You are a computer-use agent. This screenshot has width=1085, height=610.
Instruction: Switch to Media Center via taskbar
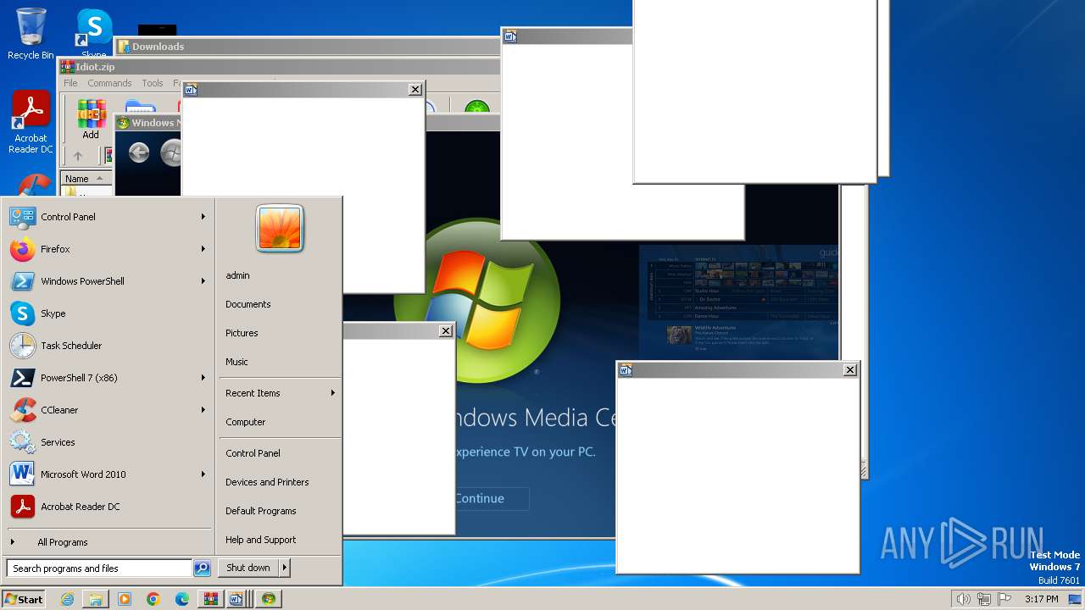pyautogui.click(x=268, y=599)
